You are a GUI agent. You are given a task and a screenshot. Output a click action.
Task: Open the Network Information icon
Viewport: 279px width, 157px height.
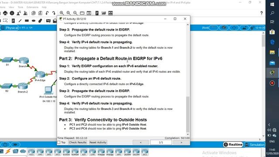(x=12, y=13)
